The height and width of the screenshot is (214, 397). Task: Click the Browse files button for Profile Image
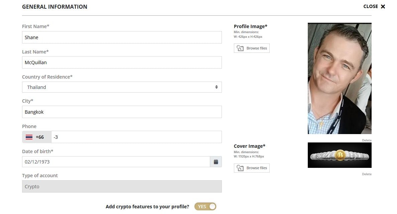[252, 48]
